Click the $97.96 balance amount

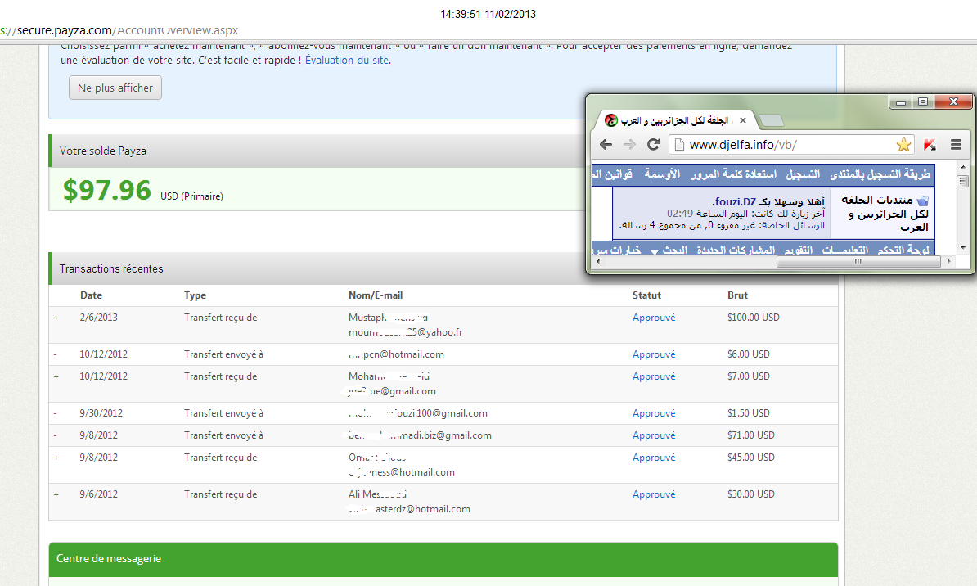(x=106, y=190)
